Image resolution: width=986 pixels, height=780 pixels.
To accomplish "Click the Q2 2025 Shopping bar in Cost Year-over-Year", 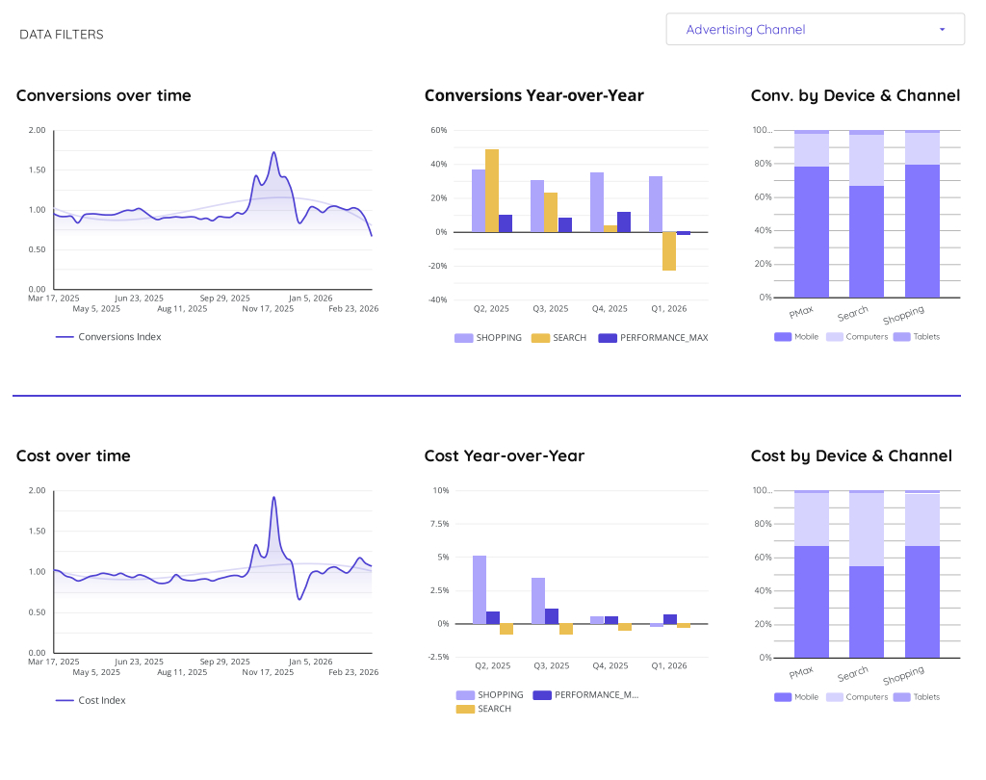I will tap(480, 590).
